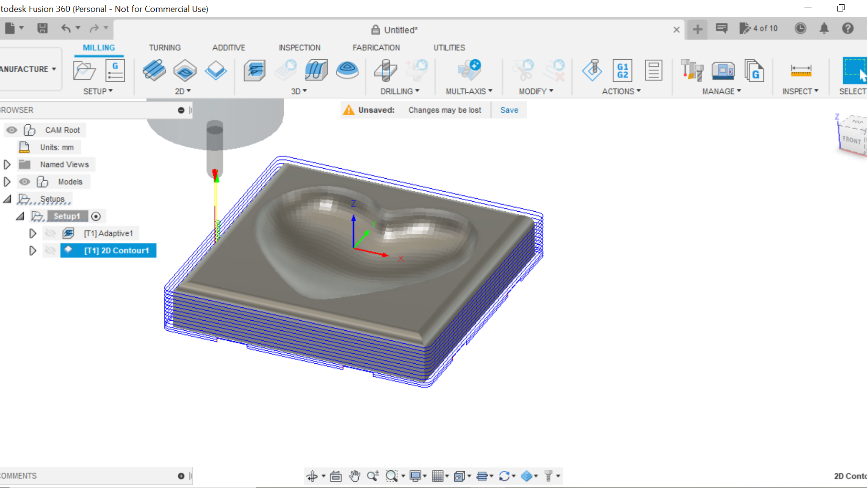867x488 pixels.
Task: Toggle visibility of Models
Action: coord(24,182)
